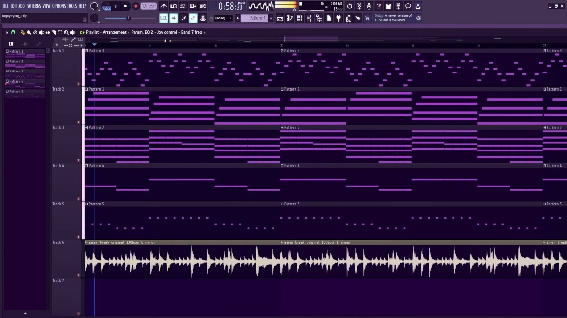Open first Pattern 5 clip menu on Track 5

(x=87, y=204)
